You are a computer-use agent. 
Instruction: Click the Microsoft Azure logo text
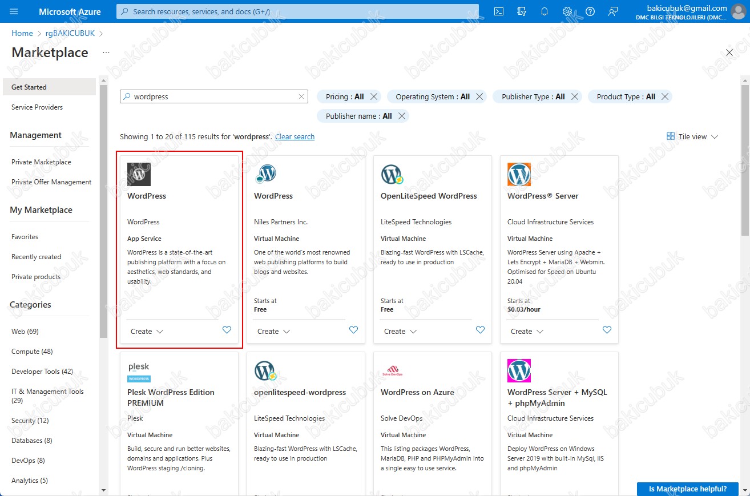pos(70,11)
